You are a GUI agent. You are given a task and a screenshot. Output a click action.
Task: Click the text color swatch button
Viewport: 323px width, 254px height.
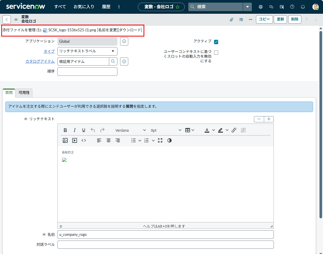coord(207,130)
